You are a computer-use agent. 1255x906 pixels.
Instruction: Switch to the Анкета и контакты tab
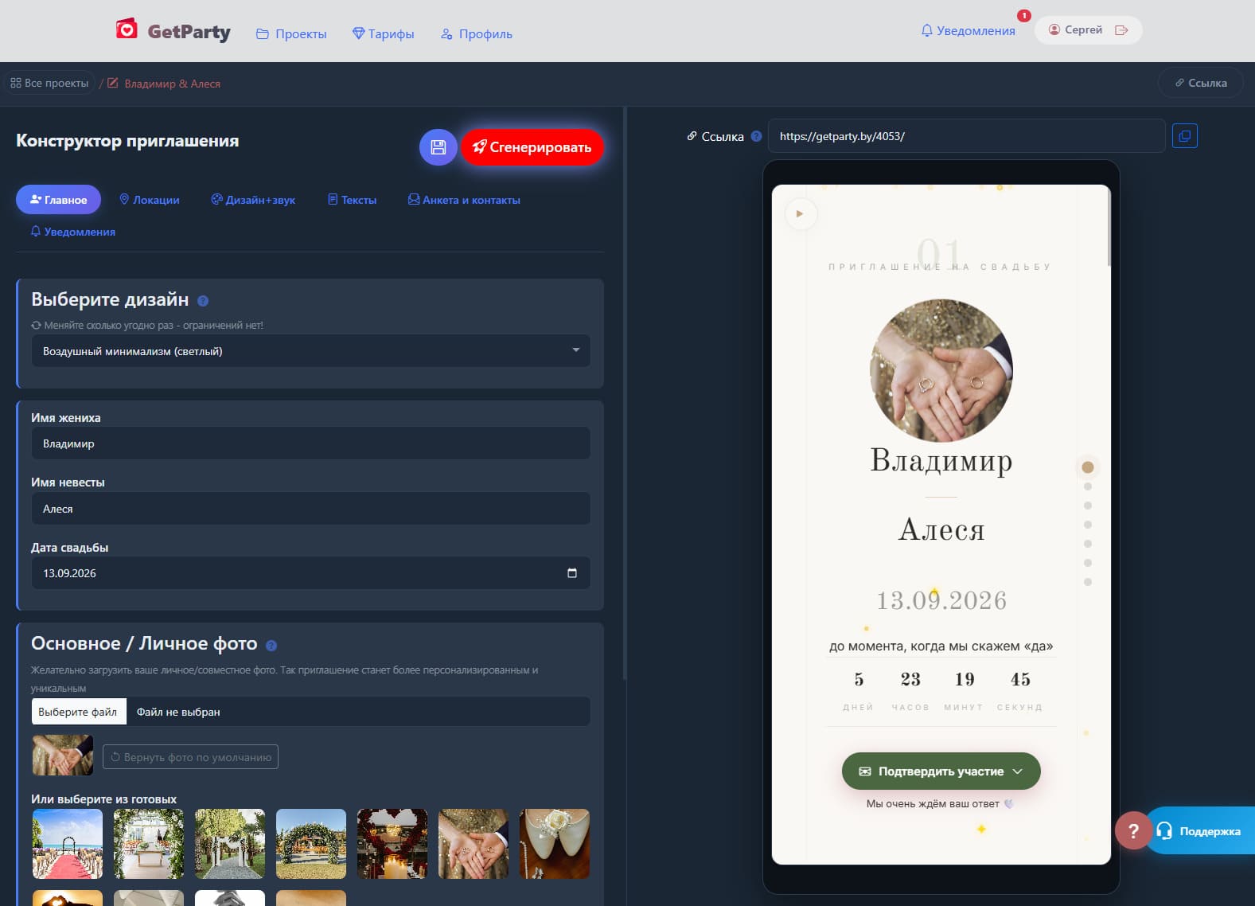pyautogui.click(x=464, y=200)
